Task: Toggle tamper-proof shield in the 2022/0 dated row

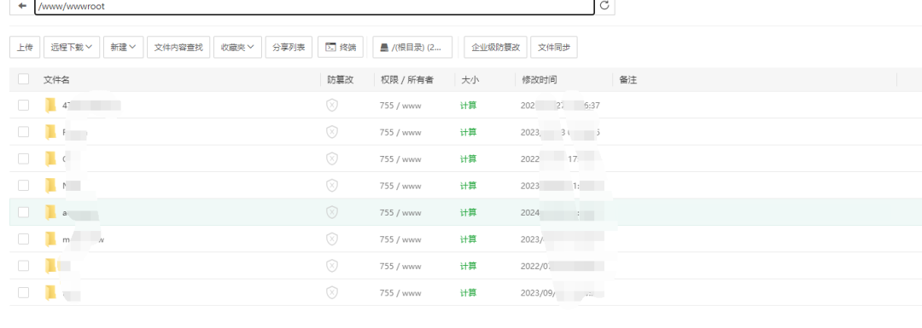Action: (x=332, y=266)
